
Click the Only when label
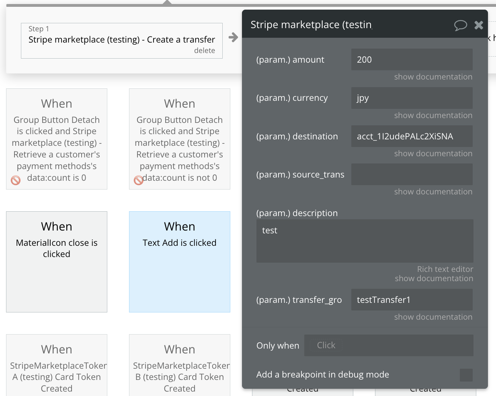tap(278, 346)
